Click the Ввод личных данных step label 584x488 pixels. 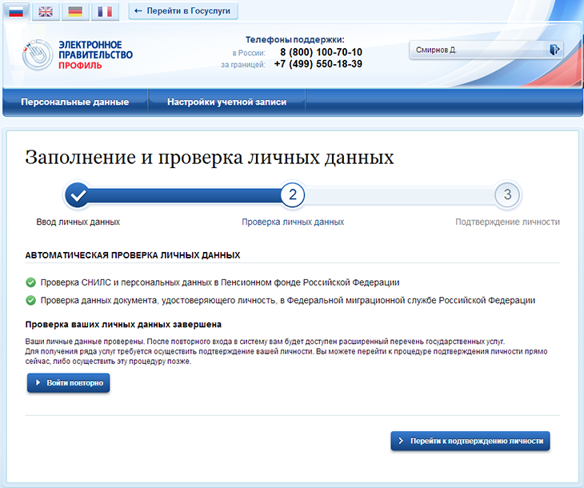coord(78,222)
